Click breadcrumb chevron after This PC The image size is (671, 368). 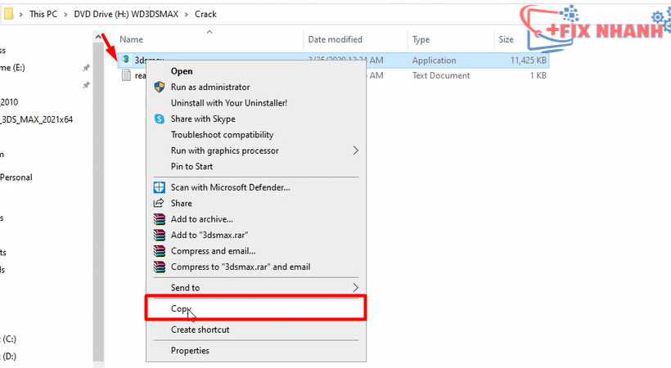[x=64, y=15]
